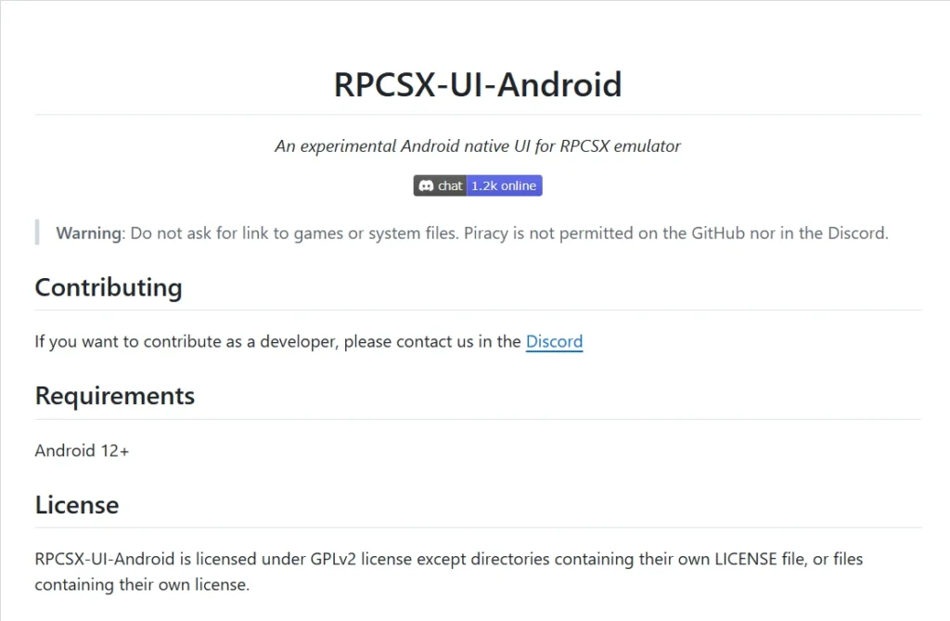Click the word 'LICENSE' in the license paragraph
The height and width of the screenshot is (621, 950).
click(x=746, y=559)
